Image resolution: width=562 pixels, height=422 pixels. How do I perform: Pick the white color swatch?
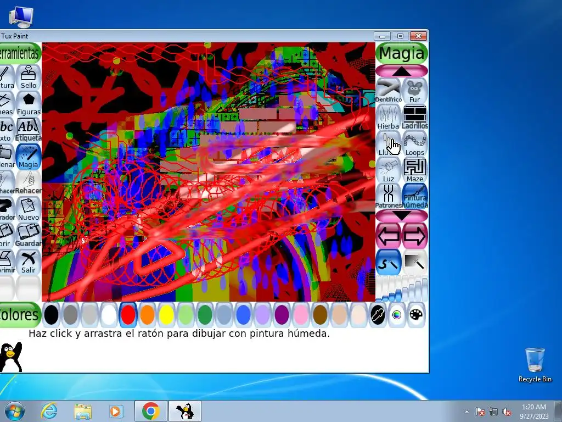[x=109, y=315]
